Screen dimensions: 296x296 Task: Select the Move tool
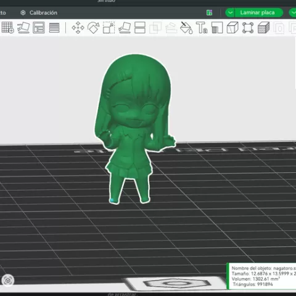pos(78,28)
